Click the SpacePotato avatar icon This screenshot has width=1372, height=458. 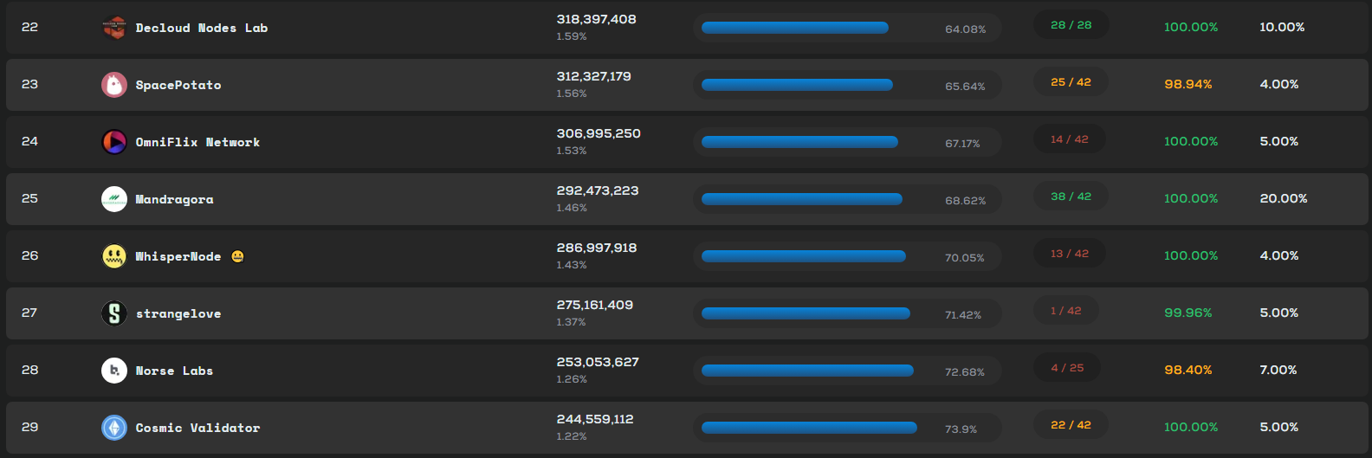pyautogui.click(x=114, y=85)
